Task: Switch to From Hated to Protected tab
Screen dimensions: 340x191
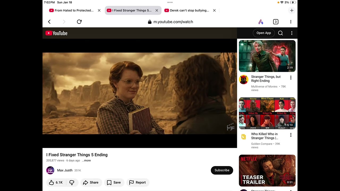Action: point(71,10)
